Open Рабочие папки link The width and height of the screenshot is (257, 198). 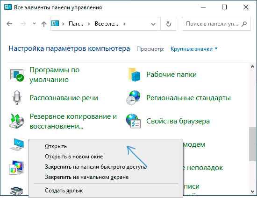click(171, 75)
